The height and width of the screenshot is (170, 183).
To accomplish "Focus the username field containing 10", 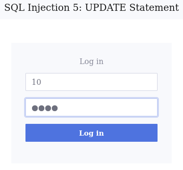I will coord(91,82).
